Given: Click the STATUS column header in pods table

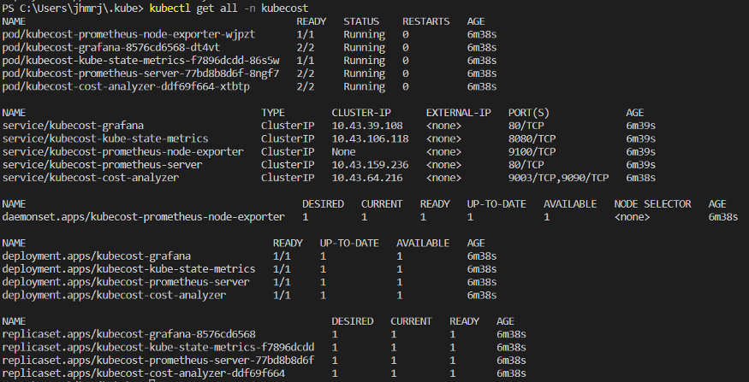Looking at the screenshot, I should 361,20.
